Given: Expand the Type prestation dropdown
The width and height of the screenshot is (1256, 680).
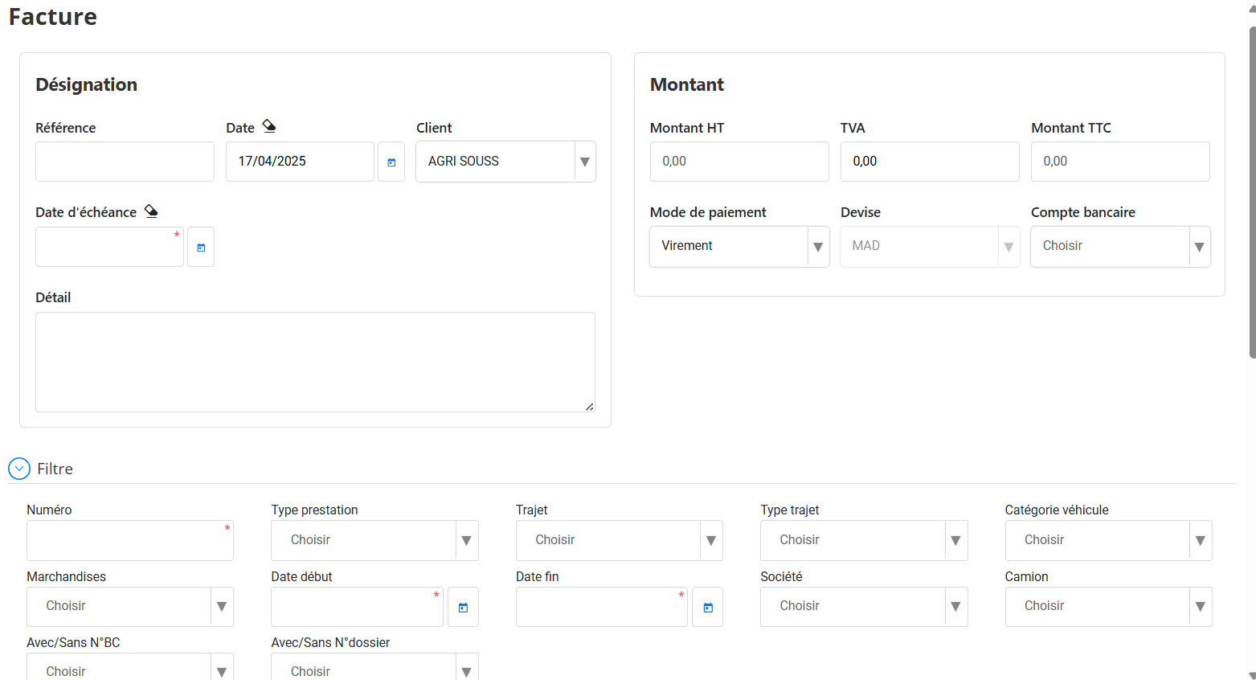Looking at the screenshot, I should (x=374, y=540).
